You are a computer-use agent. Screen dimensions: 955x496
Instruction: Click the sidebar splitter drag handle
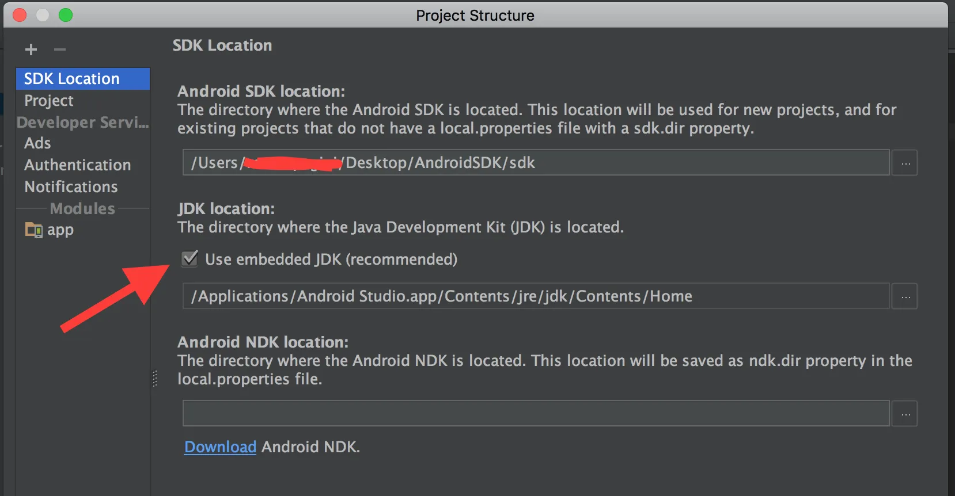click(x=154, y=378)
